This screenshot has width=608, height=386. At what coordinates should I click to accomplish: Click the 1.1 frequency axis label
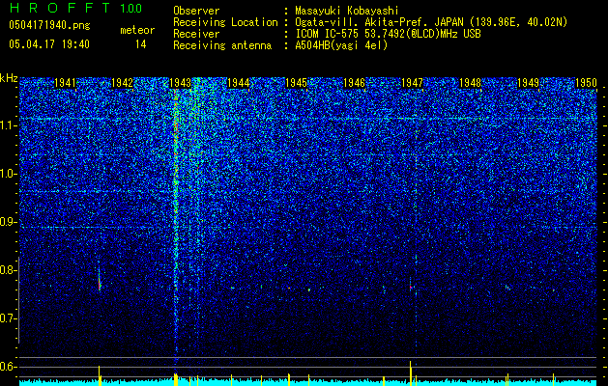click(x=8, y=125)
